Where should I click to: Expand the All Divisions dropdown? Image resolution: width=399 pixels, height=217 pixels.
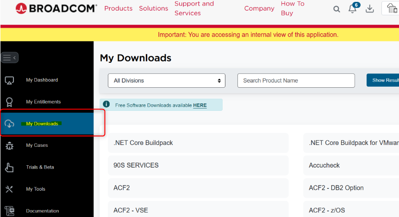tap(167, 81)
